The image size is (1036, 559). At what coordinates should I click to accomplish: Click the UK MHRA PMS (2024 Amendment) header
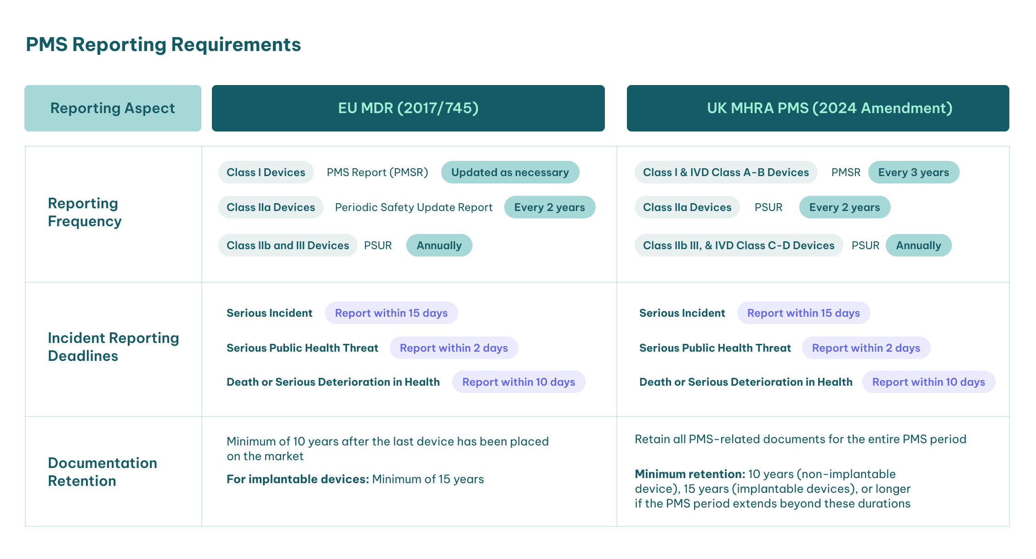(x=818, y=108)
